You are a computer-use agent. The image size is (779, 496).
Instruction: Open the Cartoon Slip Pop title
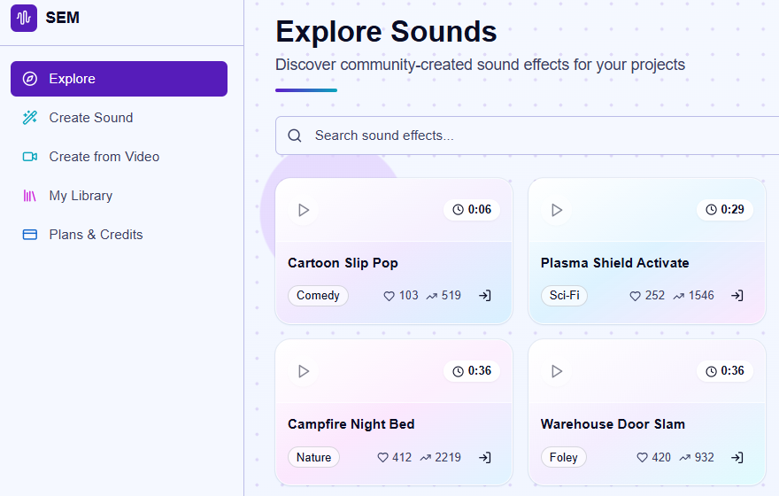(x=343, y=263)
